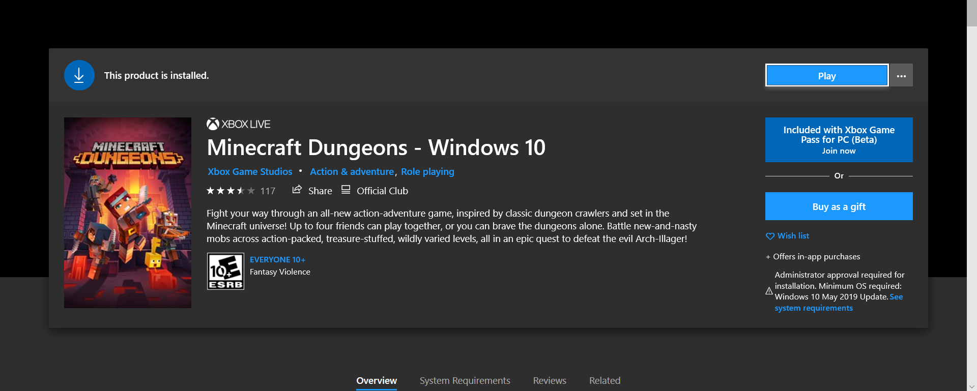Click the Share label
This screenshot has width=977, height=391.
(320, 191)
